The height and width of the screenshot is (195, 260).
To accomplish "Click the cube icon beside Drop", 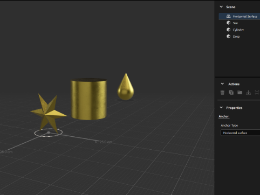I will click(x=228, y=36).
